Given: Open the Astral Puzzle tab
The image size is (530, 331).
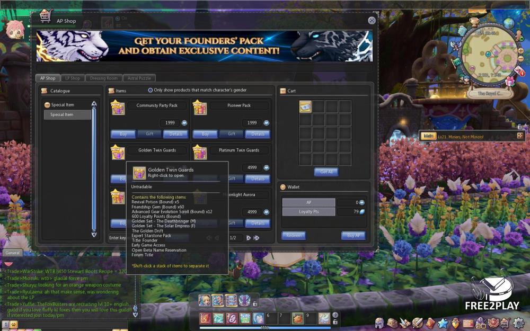Looking at the screenshot, I should tap(139, 78).
